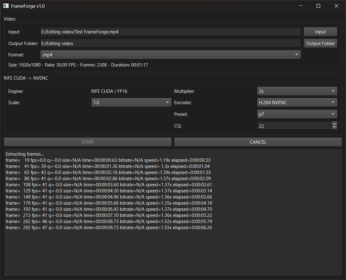Click the log line for frame 41
The image size is (346, 280).
coord(108,166)
